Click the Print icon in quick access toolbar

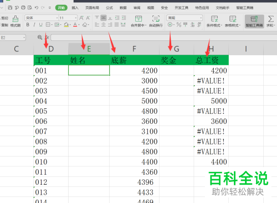click(x=23, y=8)
